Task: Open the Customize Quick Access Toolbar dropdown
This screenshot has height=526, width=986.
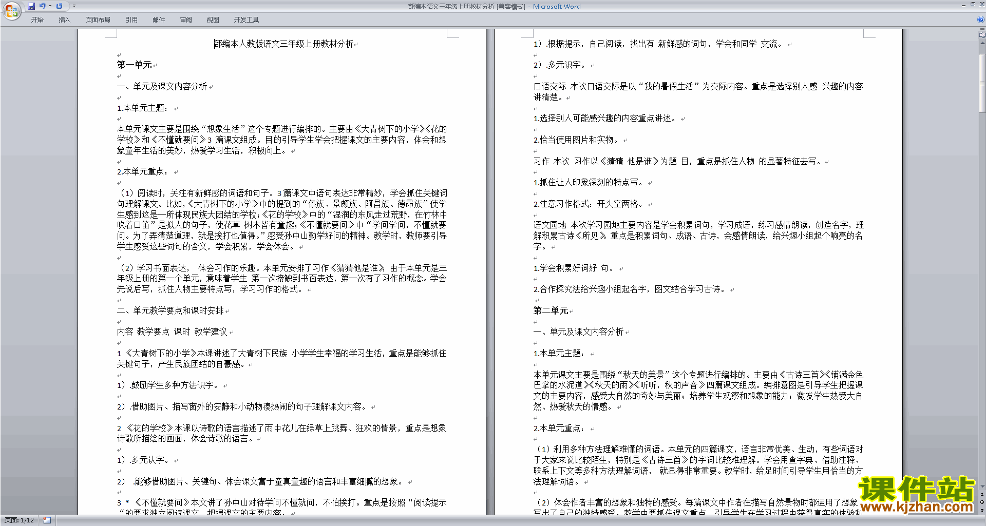Action: coord(74,6)
